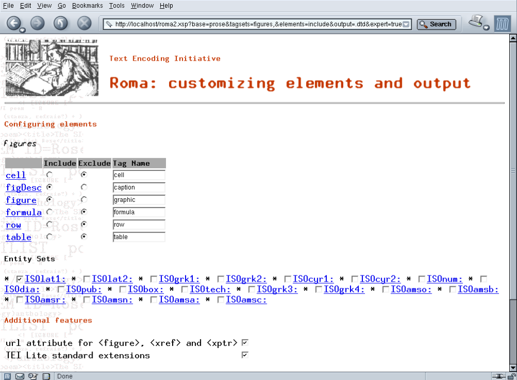Click the Stop loading button
This screenshot has width=517, height=380.
pos(84,23)
